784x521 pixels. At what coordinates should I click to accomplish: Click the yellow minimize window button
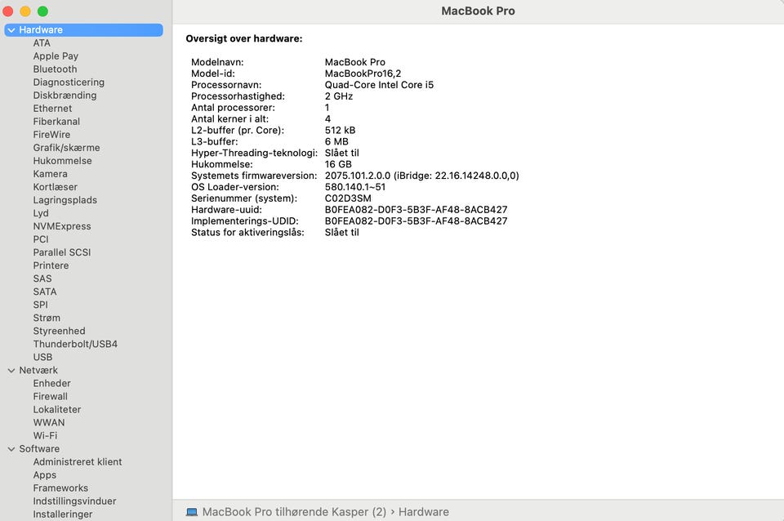click(25, 11)
